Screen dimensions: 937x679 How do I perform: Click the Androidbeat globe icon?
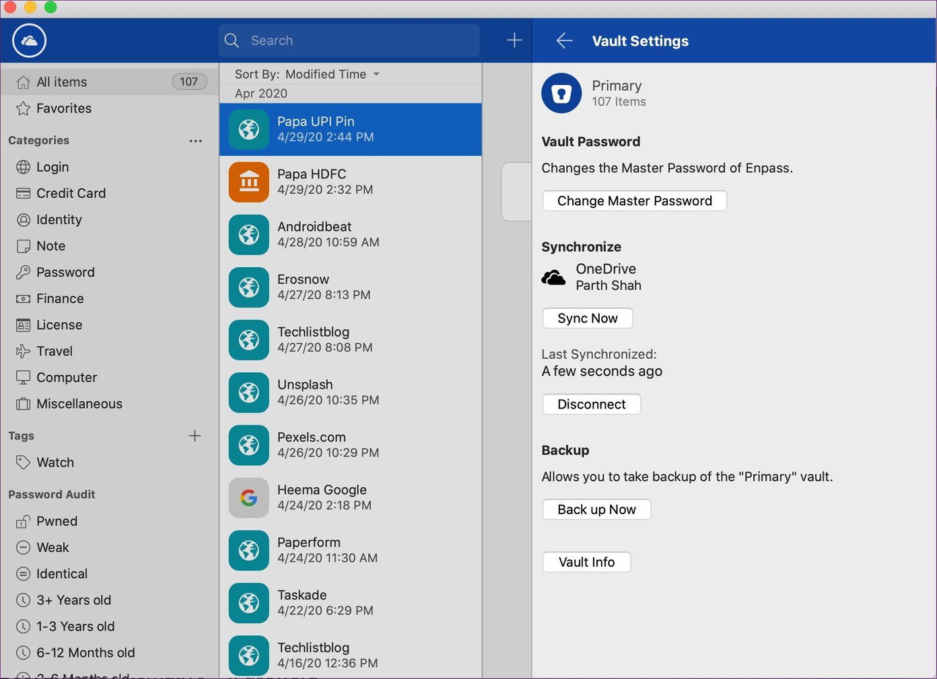tap(249, 234)
